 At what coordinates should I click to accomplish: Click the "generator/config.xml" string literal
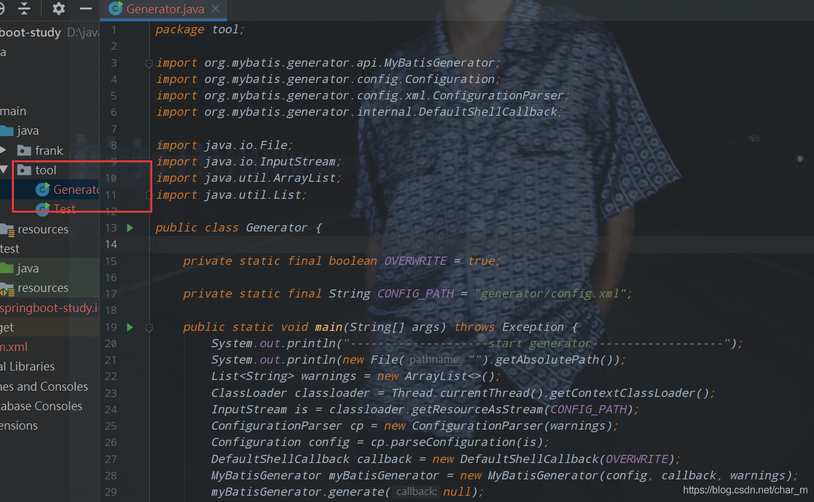(x=550, y=294)
